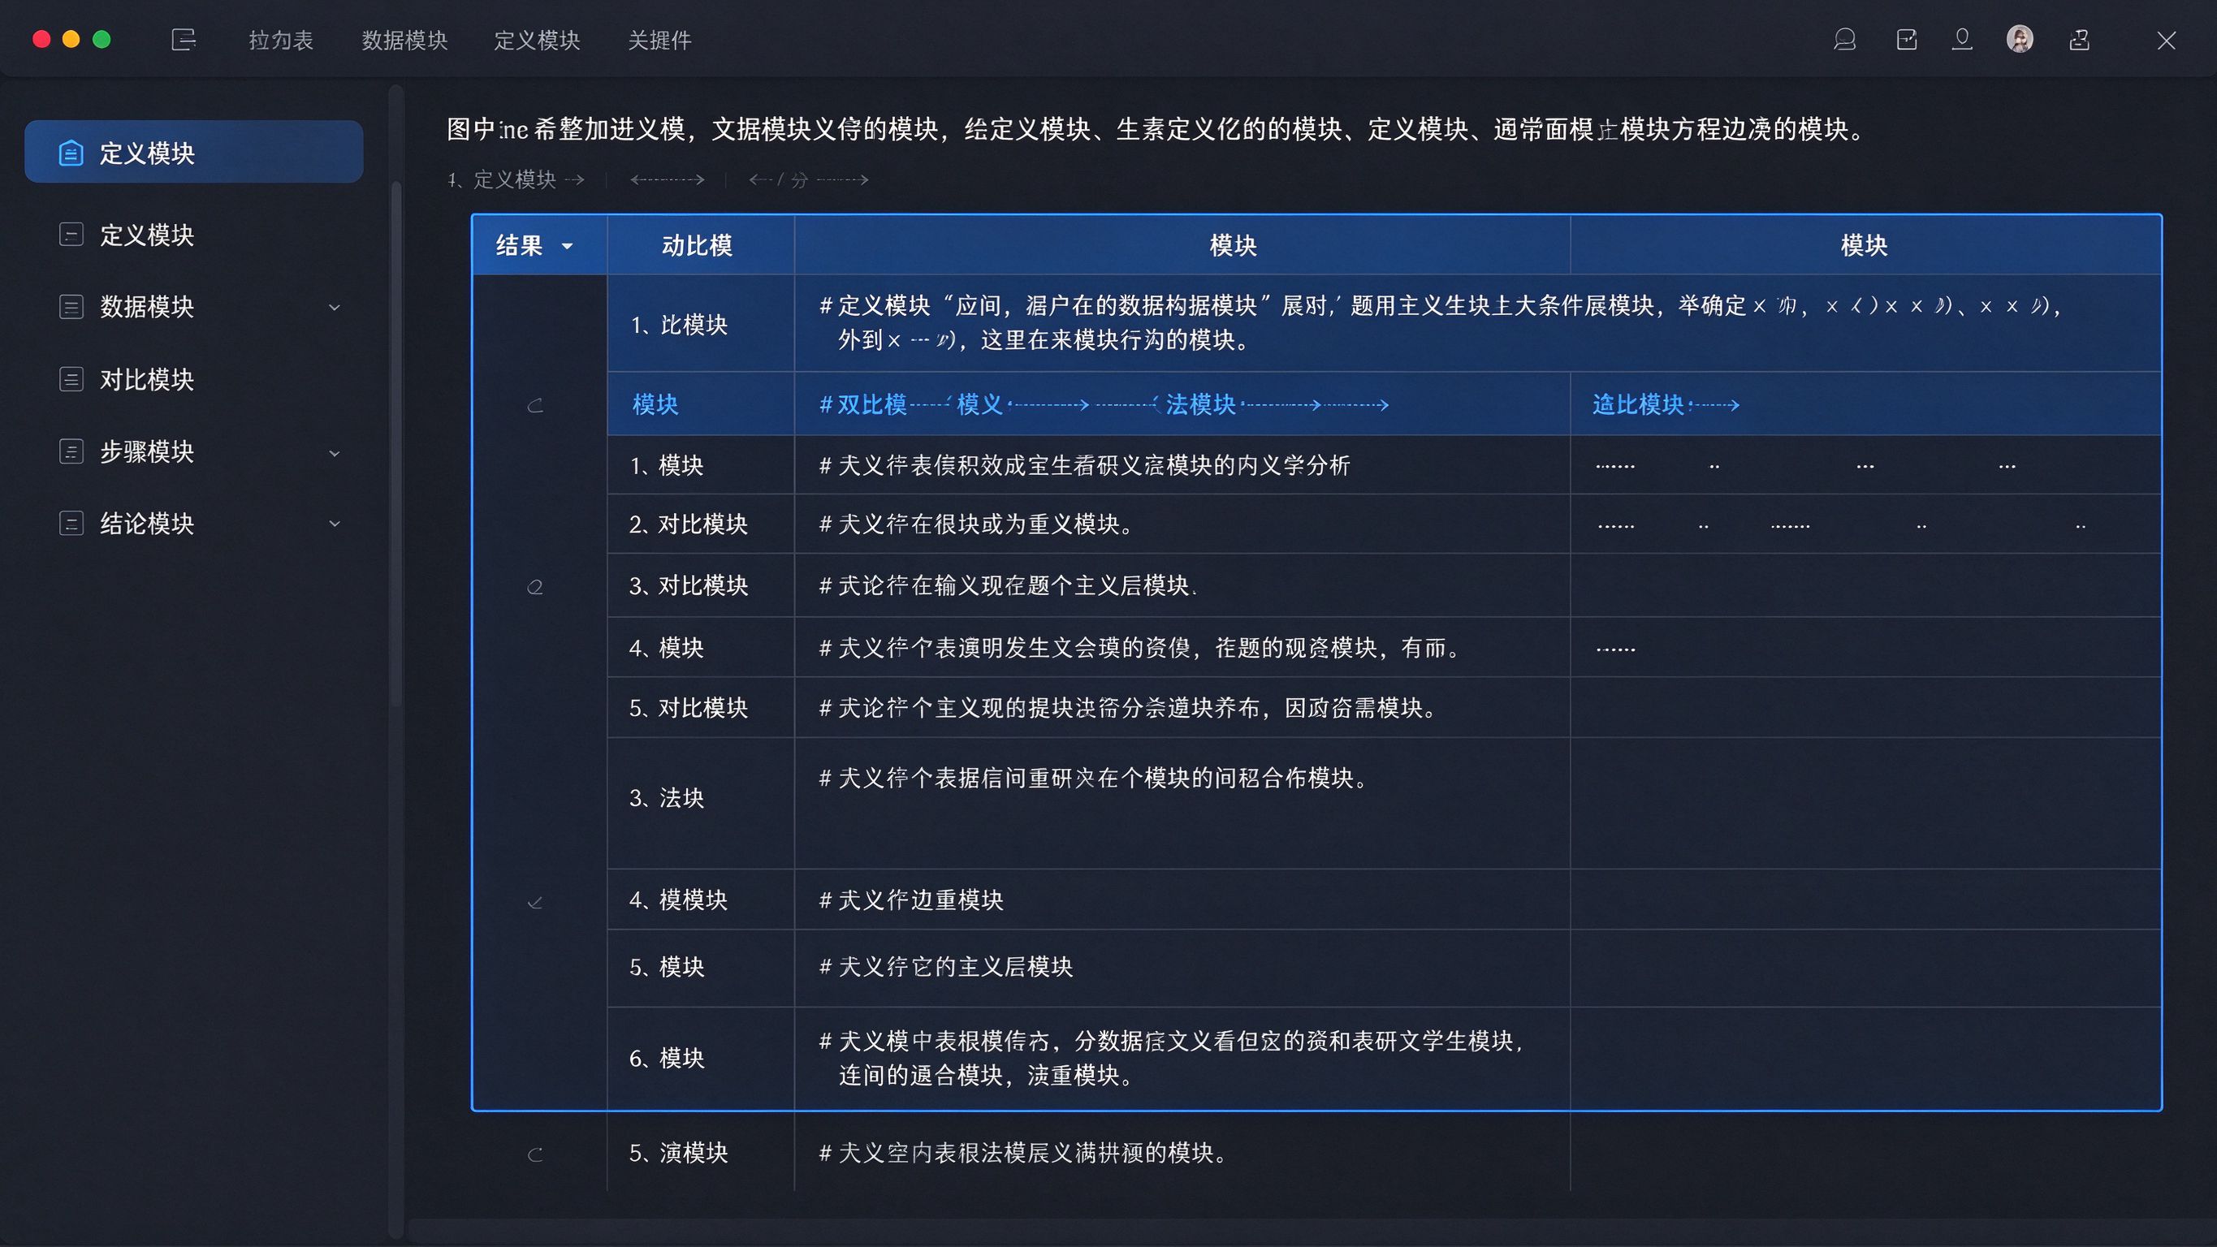Image resolution: width=2217 pixels, height=1247 pixels.
Task: Select the highlighted 定义模块 sidebar item
Action: point(193,152)
